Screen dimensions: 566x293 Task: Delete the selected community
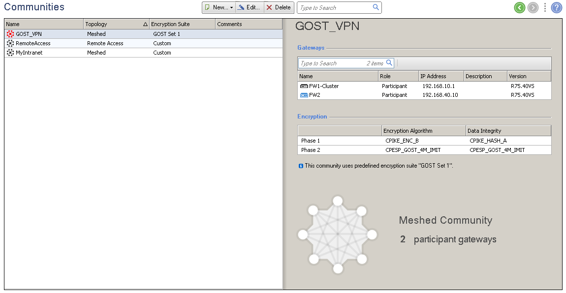pos(279,7)
